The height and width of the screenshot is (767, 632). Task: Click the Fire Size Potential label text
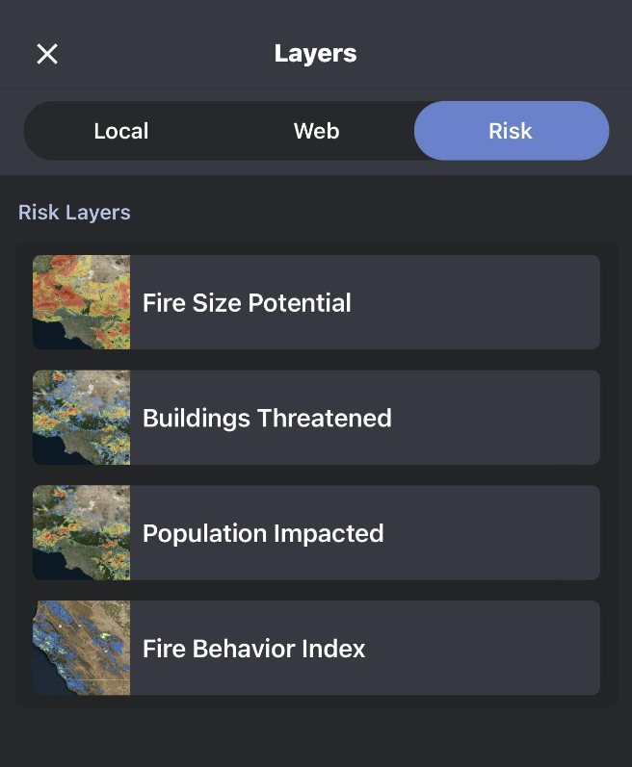pyautogui.click(x=247, y=303)
